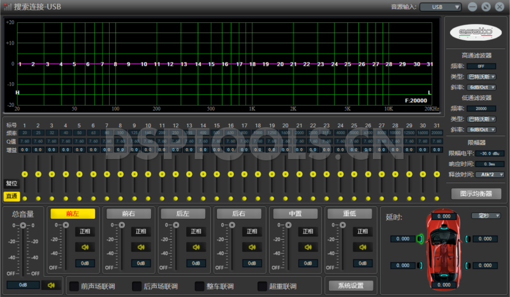Click the 系统设置 button
510x297 pixels.
pyautogui.click(x=350, y=286)
